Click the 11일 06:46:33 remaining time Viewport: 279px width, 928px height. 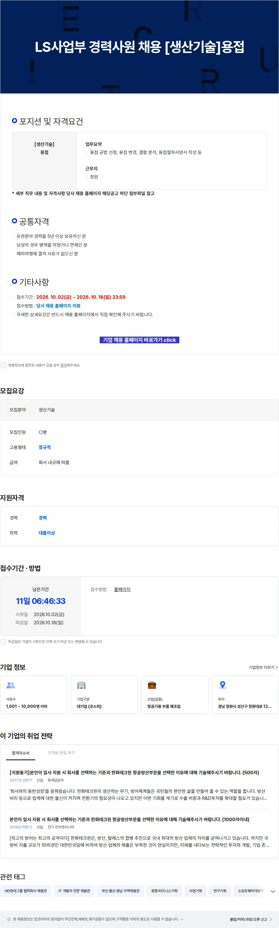point(41,601)
